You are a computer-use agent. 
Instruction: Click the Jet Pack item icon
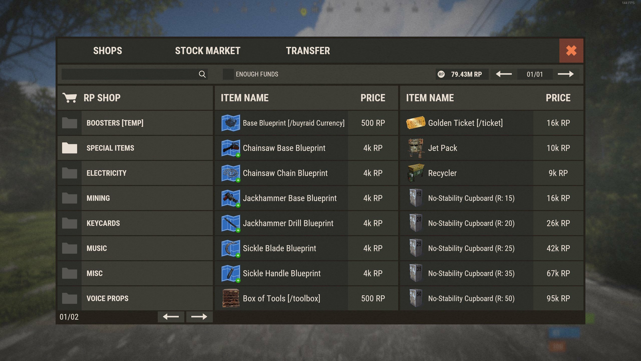(415, 148)
